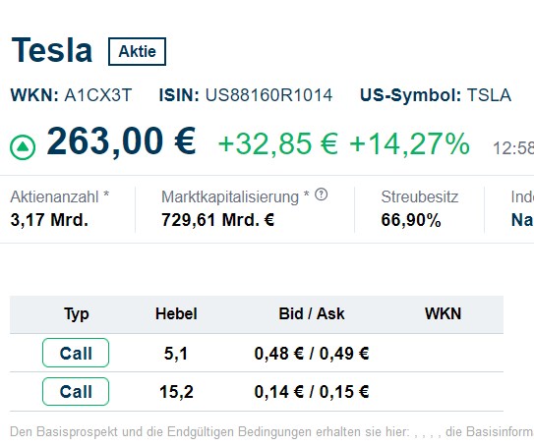The width and height of the screenshot is (534, 446).
Task: Select the Call button with Hebel 5,1
Action: 76,353
